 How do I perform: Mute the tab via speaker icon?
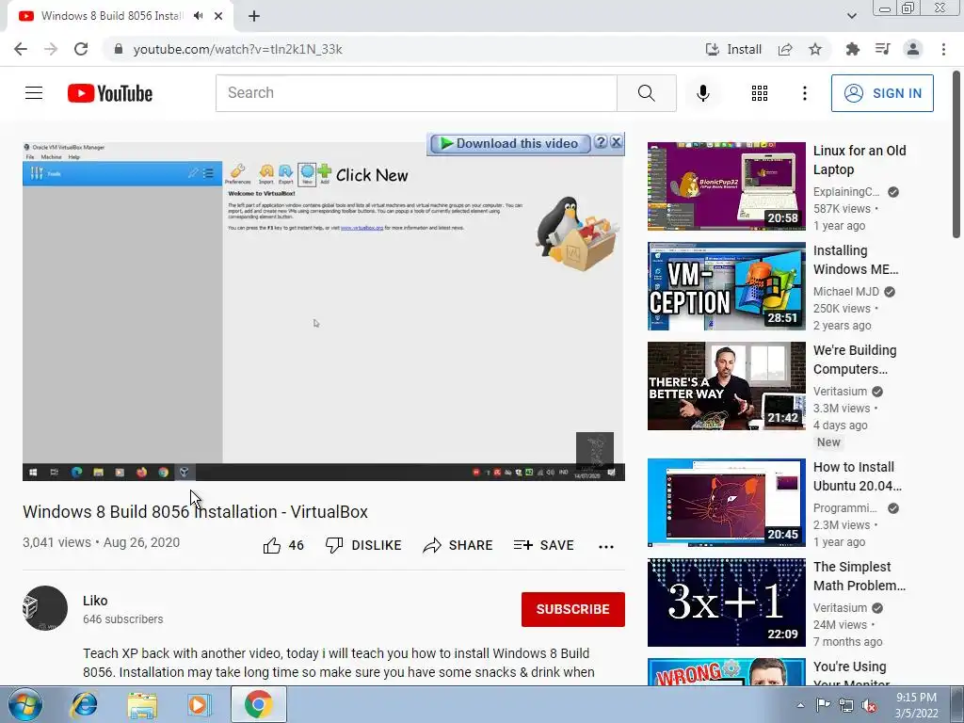coord(198,16)
